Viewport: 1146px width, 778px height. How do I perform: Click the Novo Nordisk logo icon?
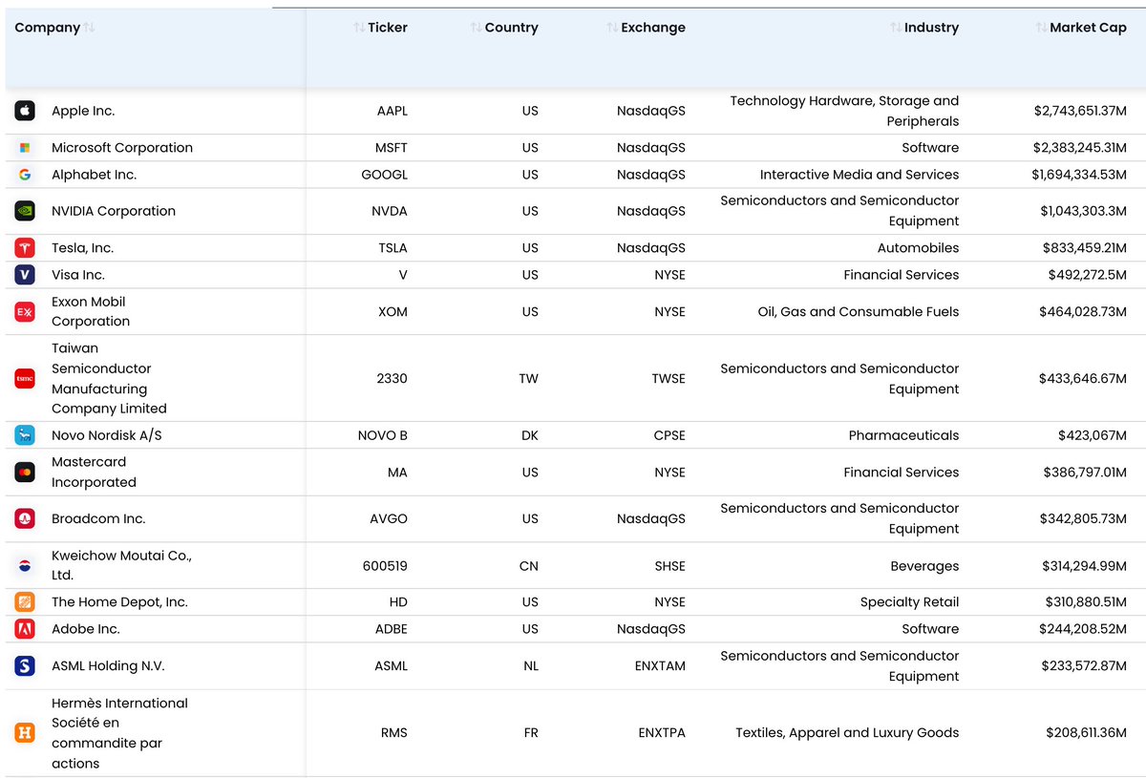[25, 435]
